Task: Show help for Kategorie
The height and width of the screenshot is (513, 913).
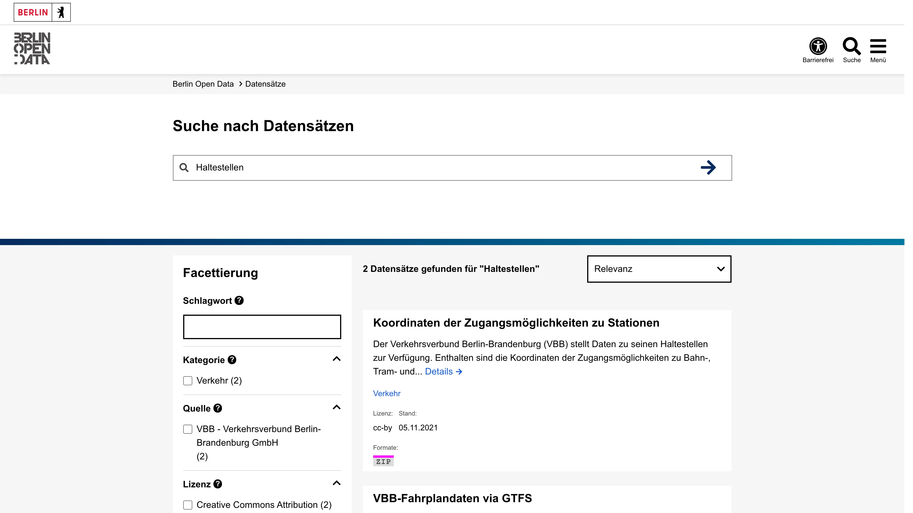Action: tap(232, 360)
